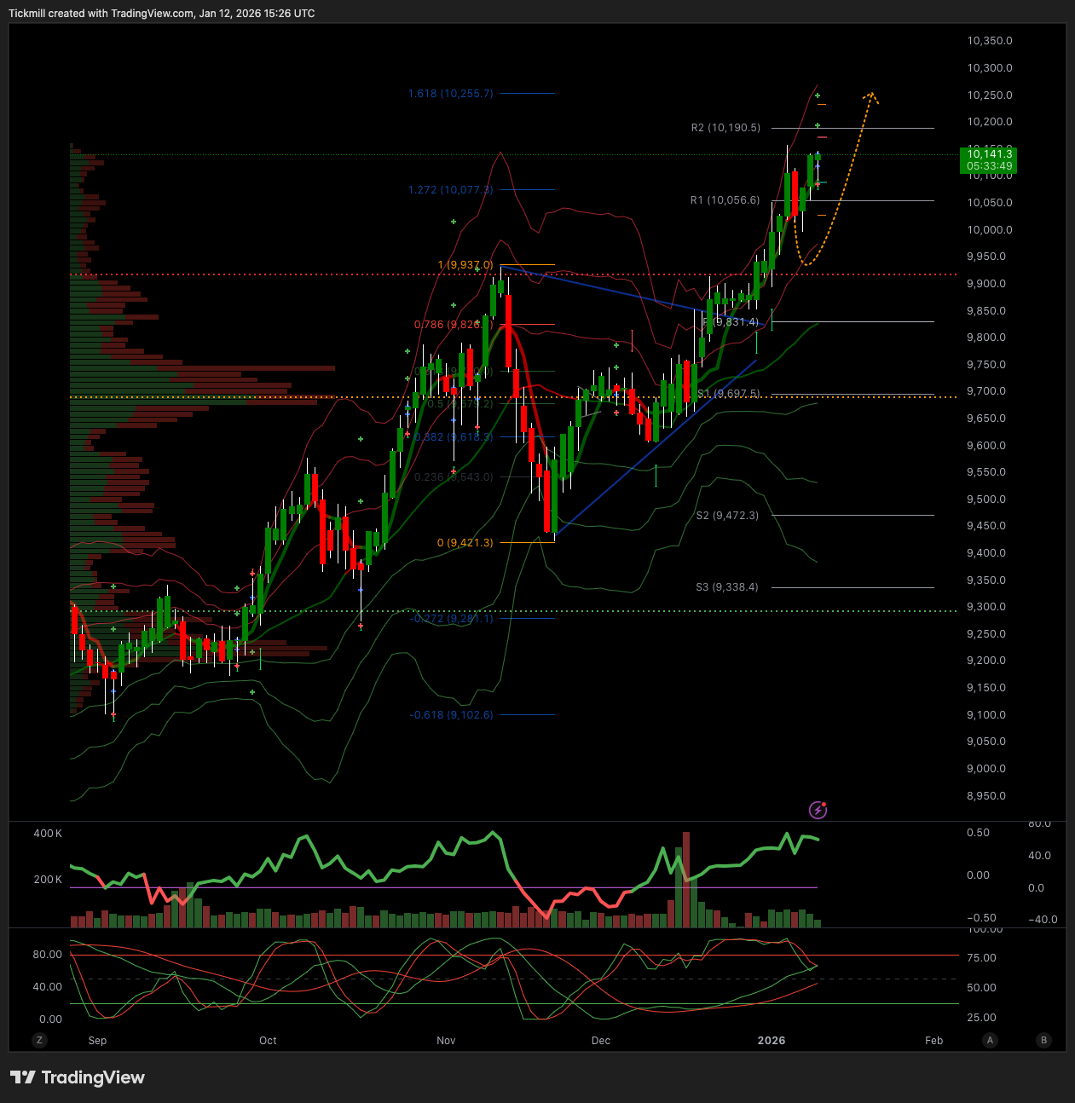Click the purple lightning alert icon

point(818,810)
